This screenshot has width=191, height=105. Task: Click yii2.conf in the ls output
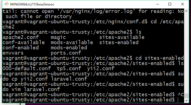point(101,69)
